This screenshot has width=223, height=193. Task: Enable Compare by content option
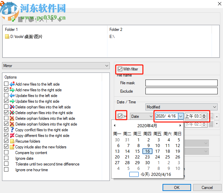point(6,152)
